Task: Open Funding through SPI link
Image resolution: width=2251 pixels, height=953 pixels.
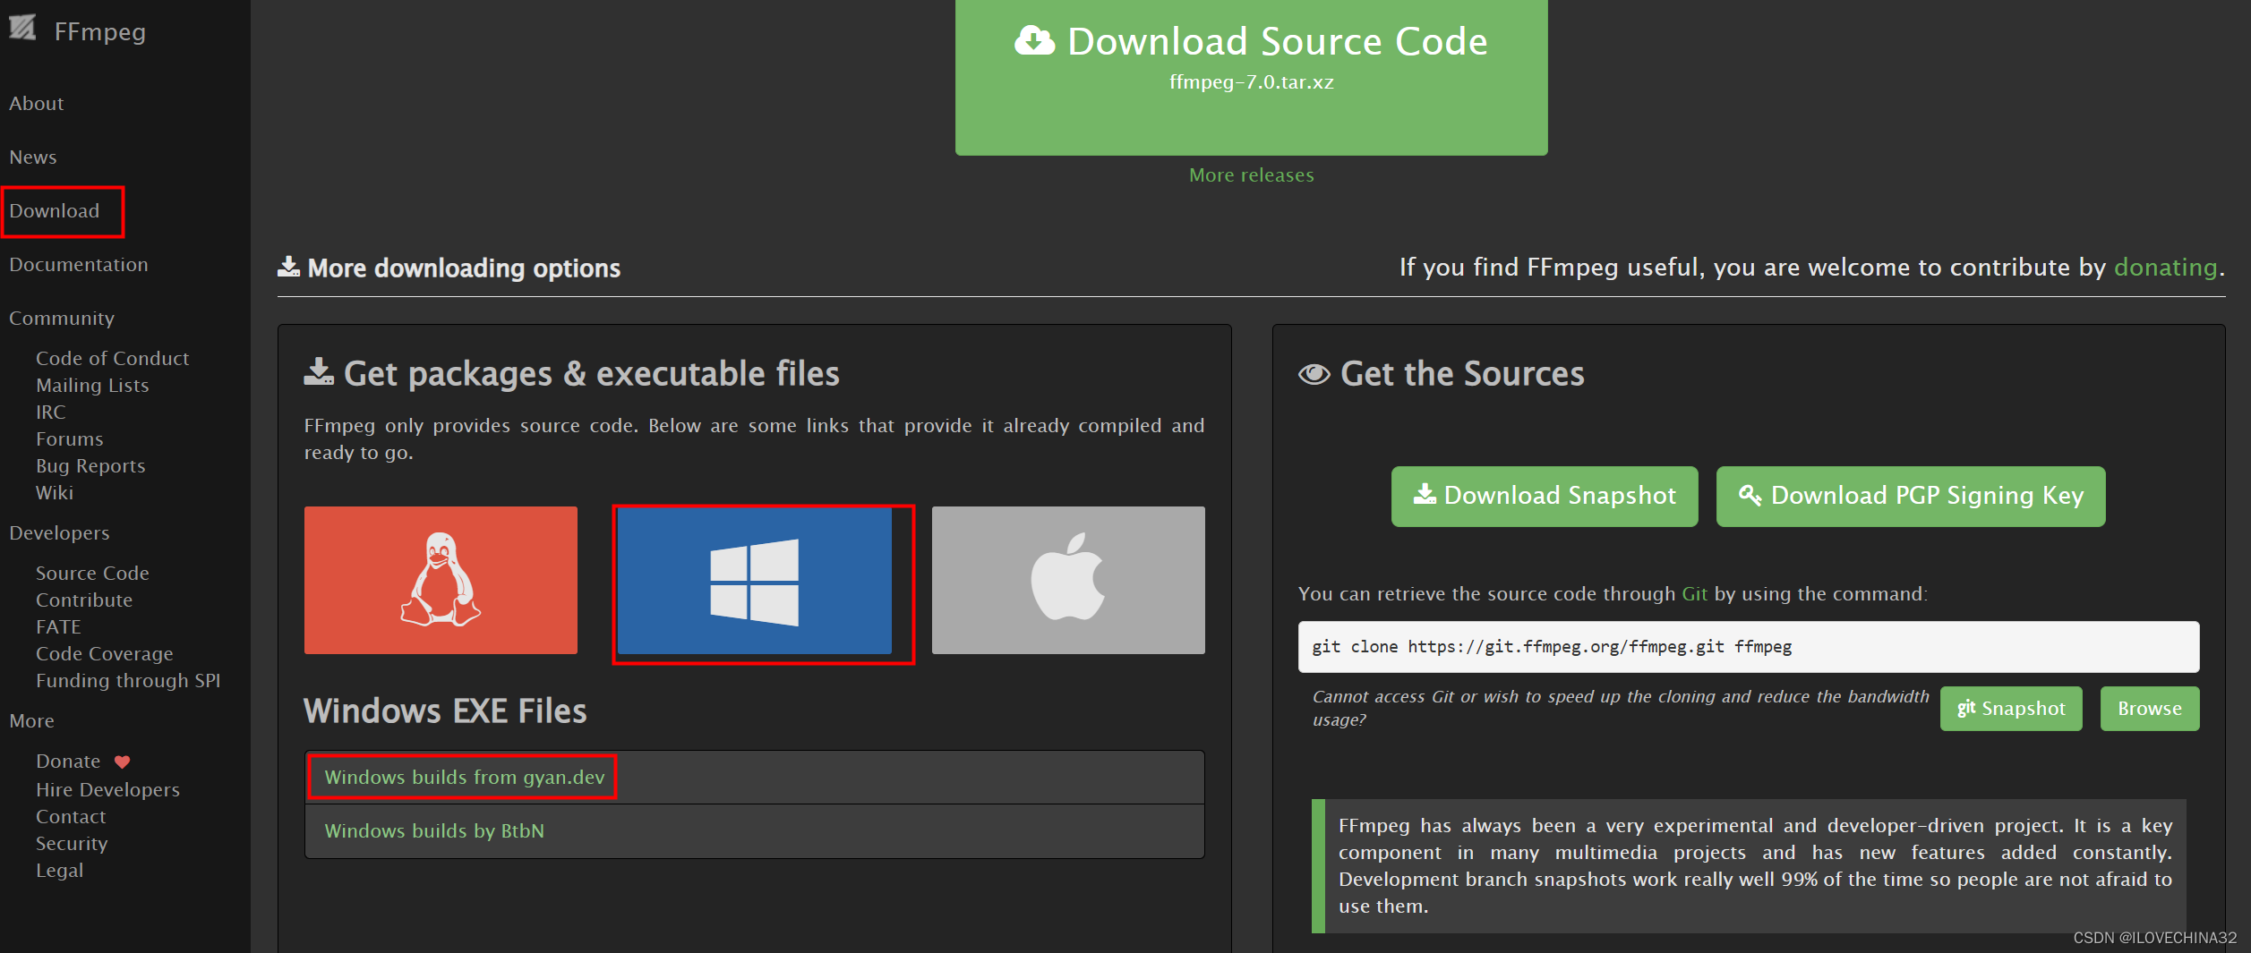Action: (x=128, y=681)
